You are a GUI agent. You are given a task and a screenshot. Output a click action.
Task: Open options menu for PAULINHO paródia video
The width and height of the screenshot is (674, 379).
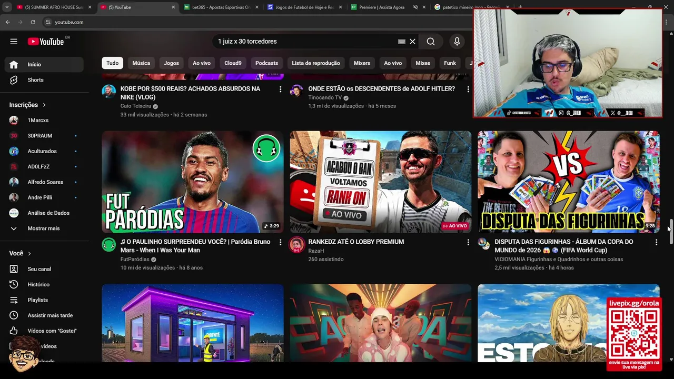click(x=280, y=242)
